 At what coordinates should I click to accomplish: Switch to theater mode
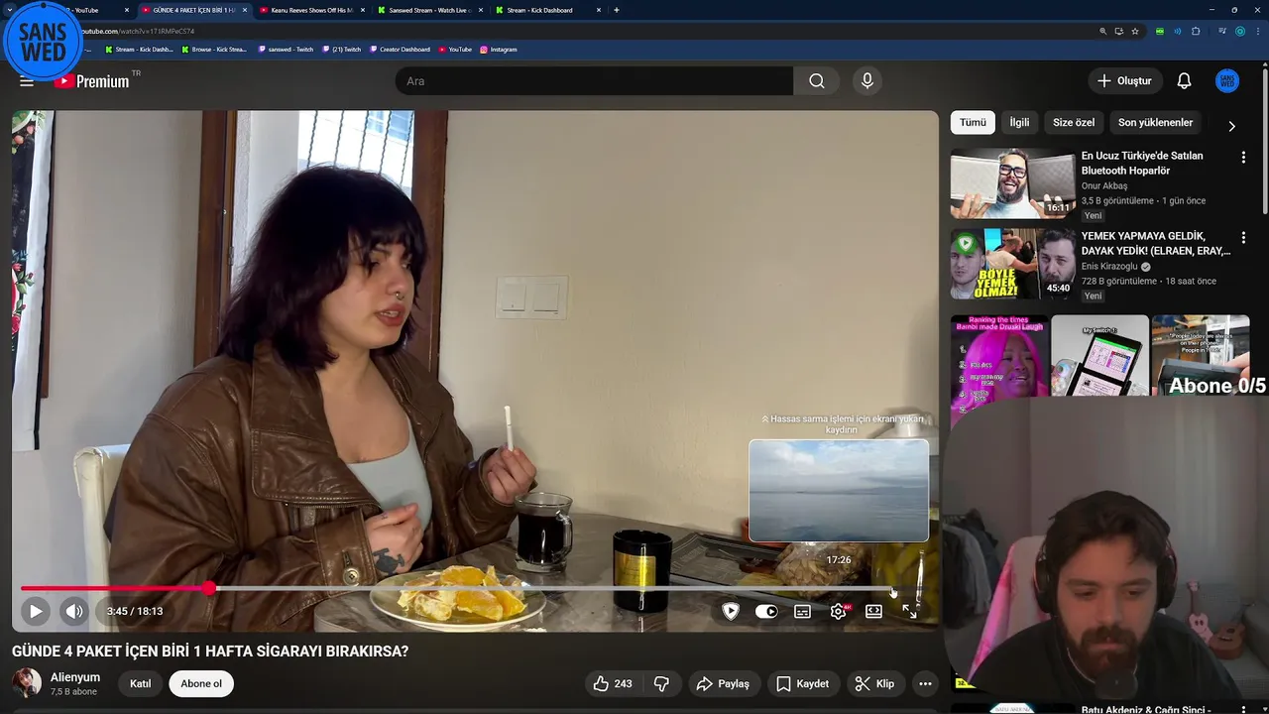coord(873,612)
